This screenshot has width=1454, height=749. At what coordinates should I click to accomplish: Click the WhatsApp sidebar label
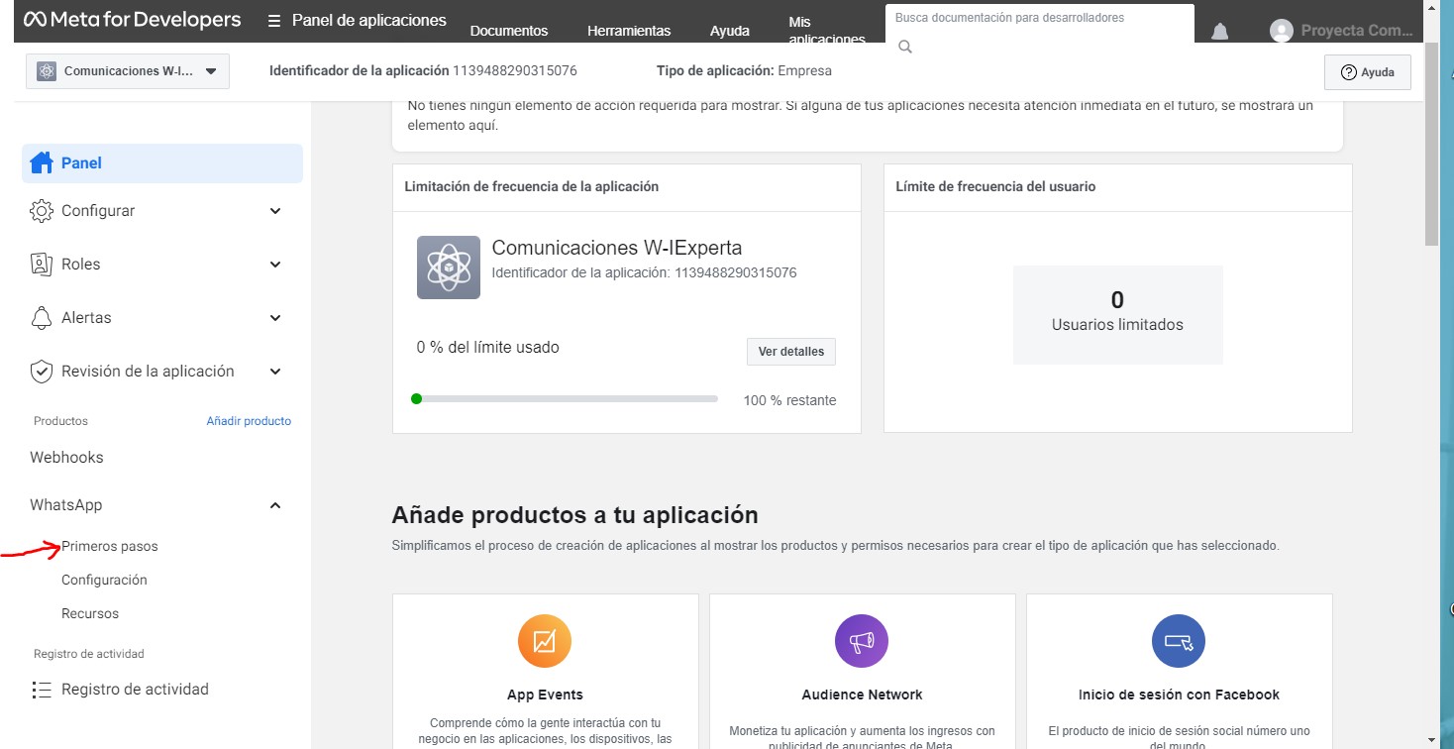(x=66, y=505)
